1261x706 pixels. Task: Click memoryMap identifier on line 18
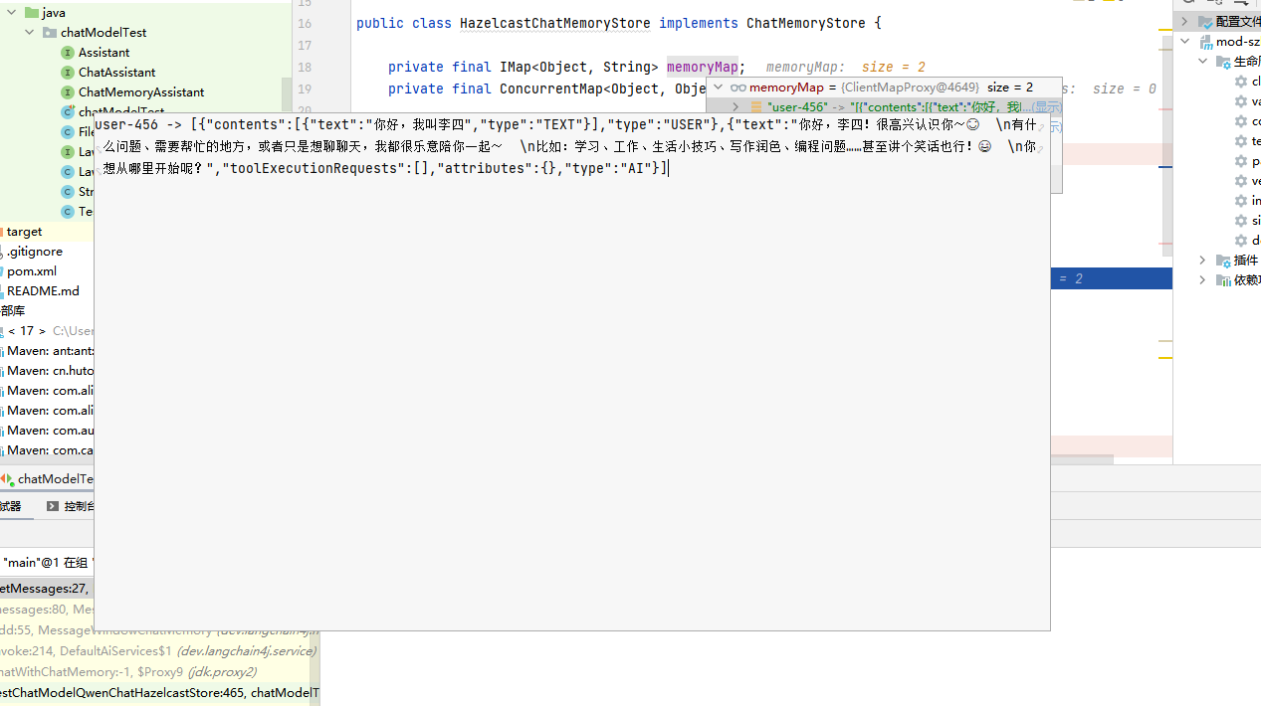pyautogui.click(x=703, y=67)
